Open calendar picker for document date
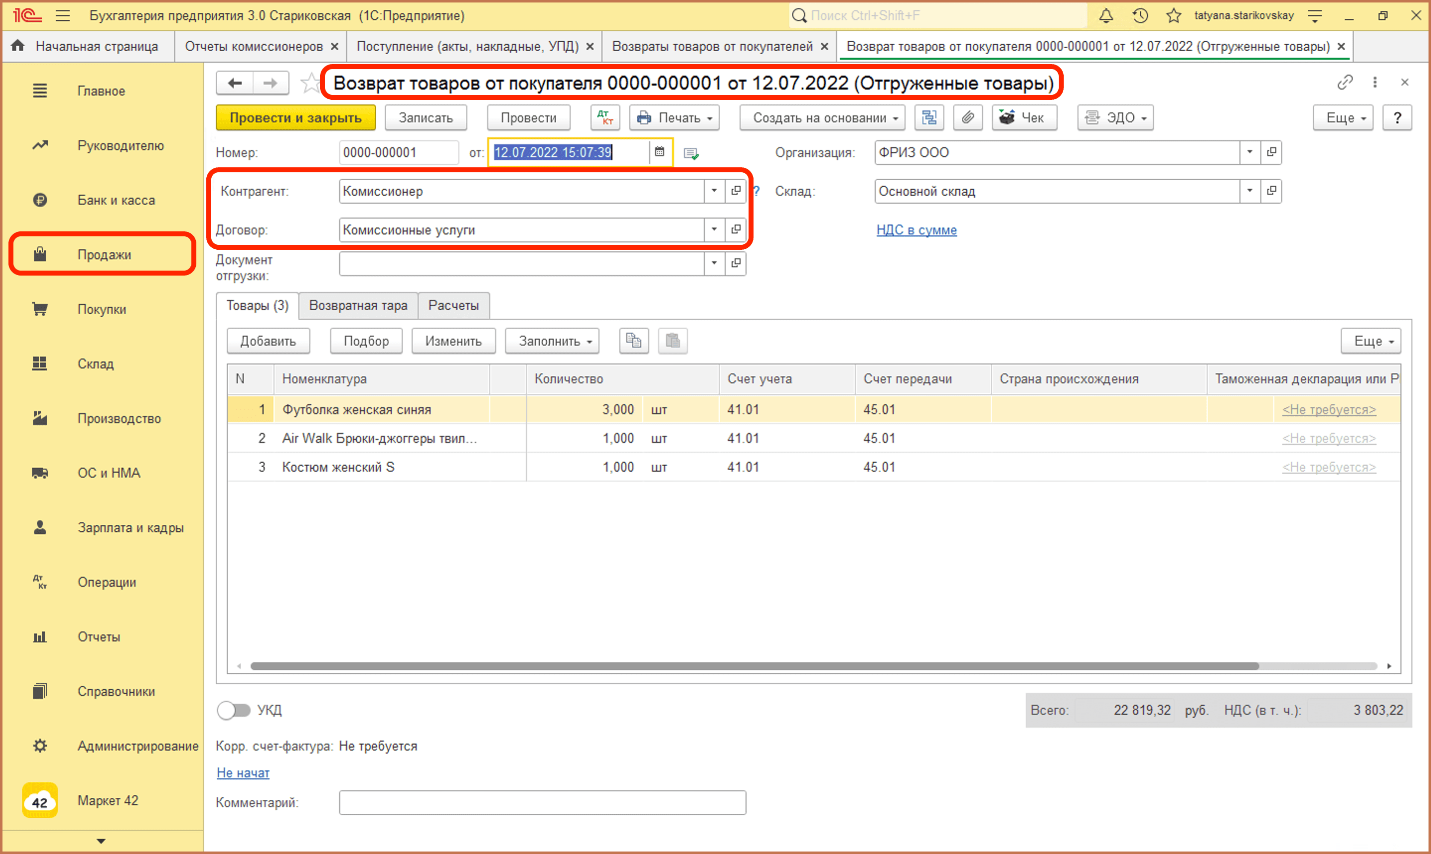 coord(660,152)
